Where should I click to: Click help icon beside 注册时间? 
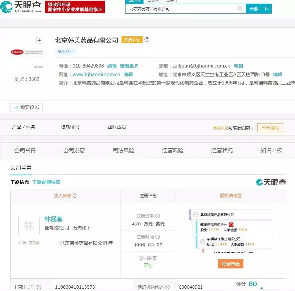click(x=158, y=237)
